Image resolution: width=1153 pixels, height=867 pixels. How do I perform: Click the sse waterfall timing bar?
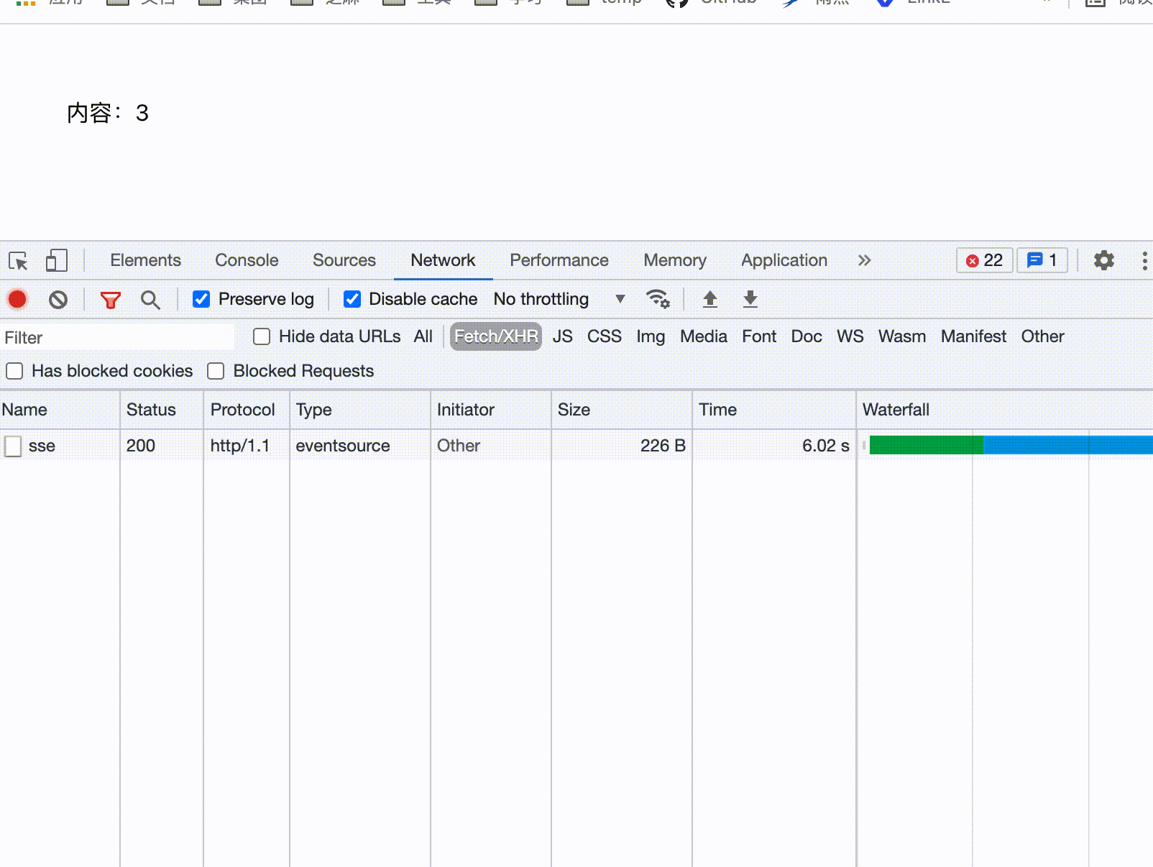(1011, 446)
